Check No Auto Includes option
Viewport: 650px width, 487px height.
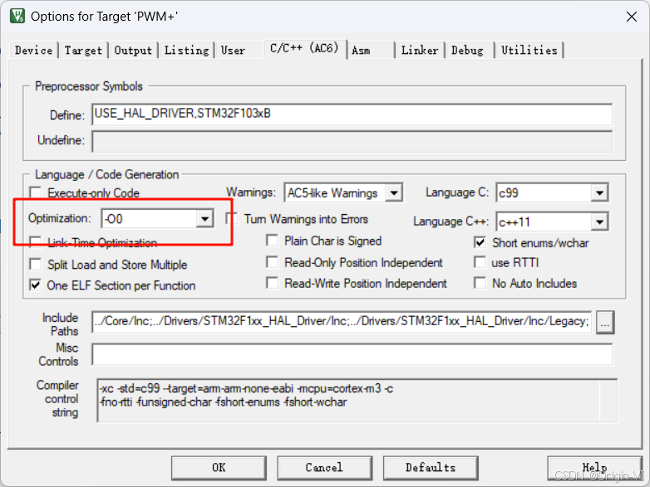pyautogui.click(x=480, y=283)
